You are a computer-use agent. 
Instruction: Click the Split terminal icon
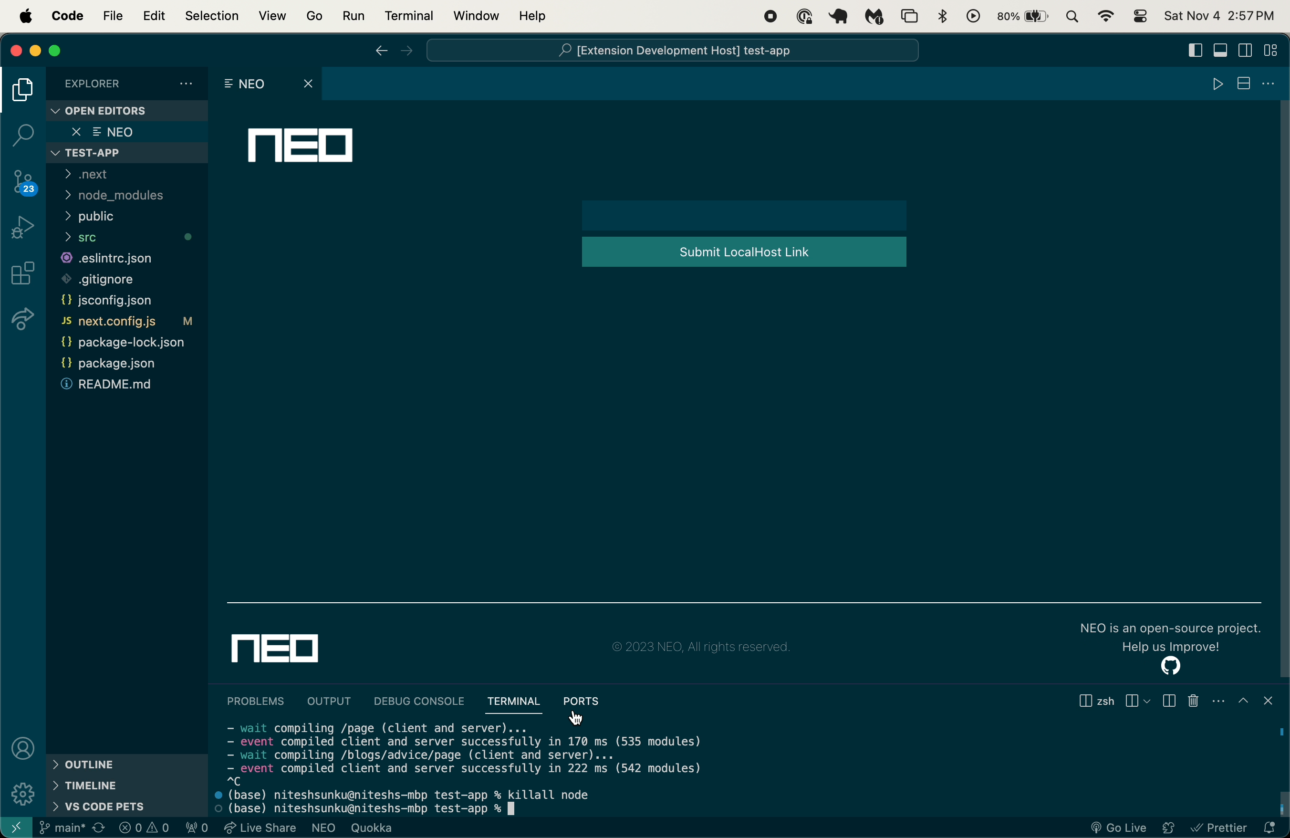coord(1169,701)
